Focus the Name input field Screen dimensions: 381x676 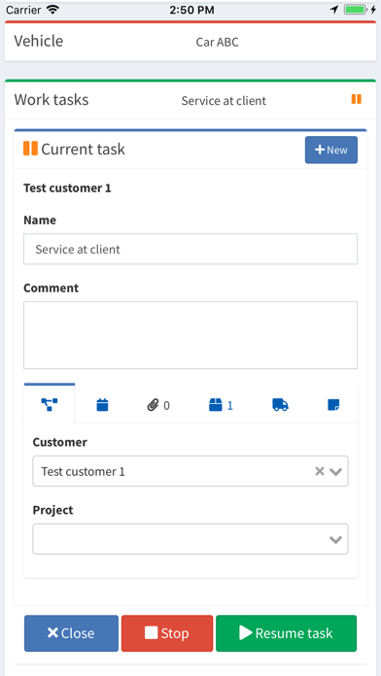coord(190,249)
